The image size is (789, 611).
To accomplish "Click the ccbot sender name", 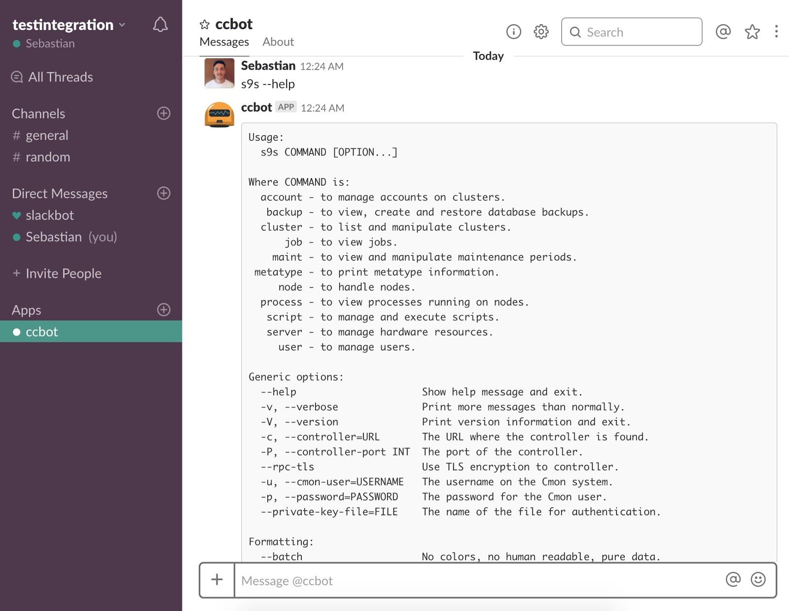I will click(x=256, y=107).
